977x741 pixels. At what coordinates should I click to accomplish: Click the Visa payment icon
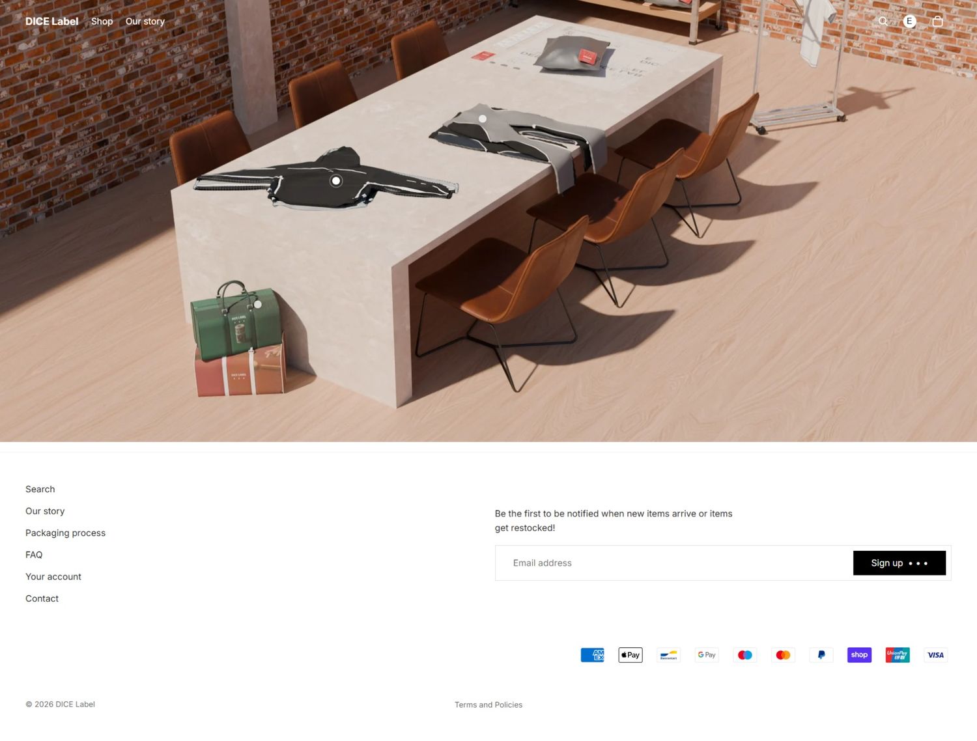[x=936, y=655]
